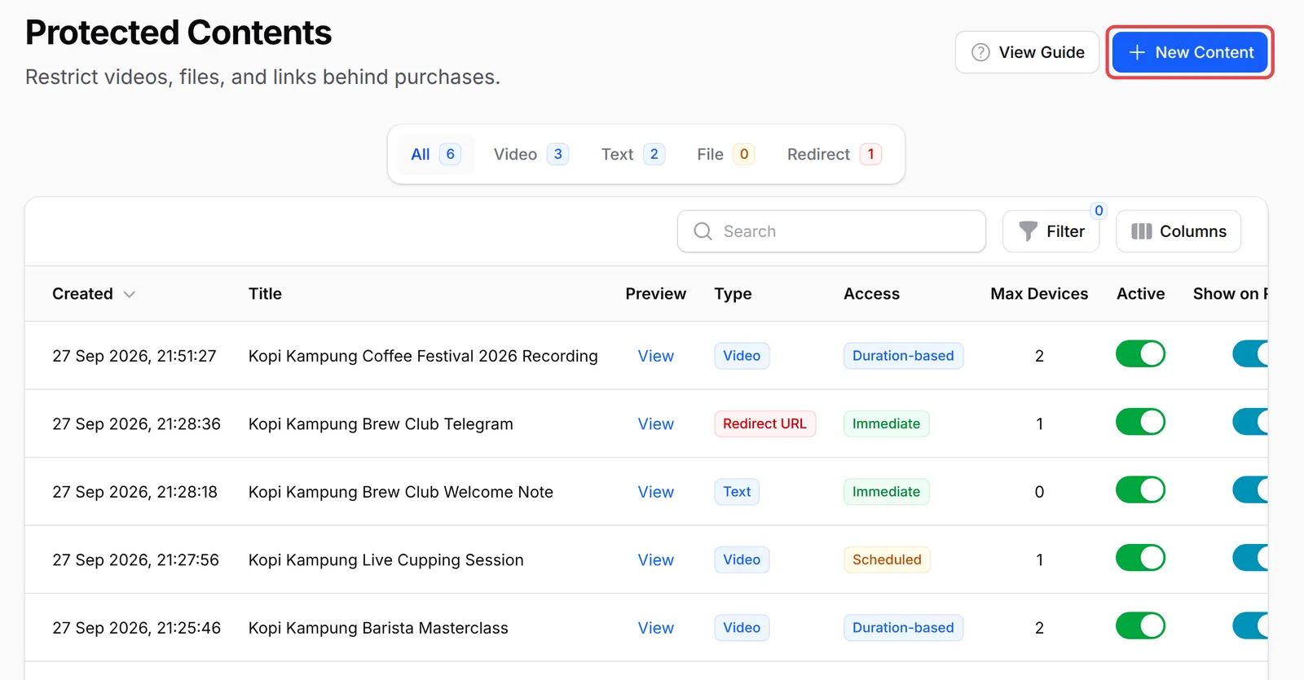The height and width of the screenshot is (680, 1304).
Task: Click title Kopi Kampung Brew Club Telegram
Action: click(381, 424)
